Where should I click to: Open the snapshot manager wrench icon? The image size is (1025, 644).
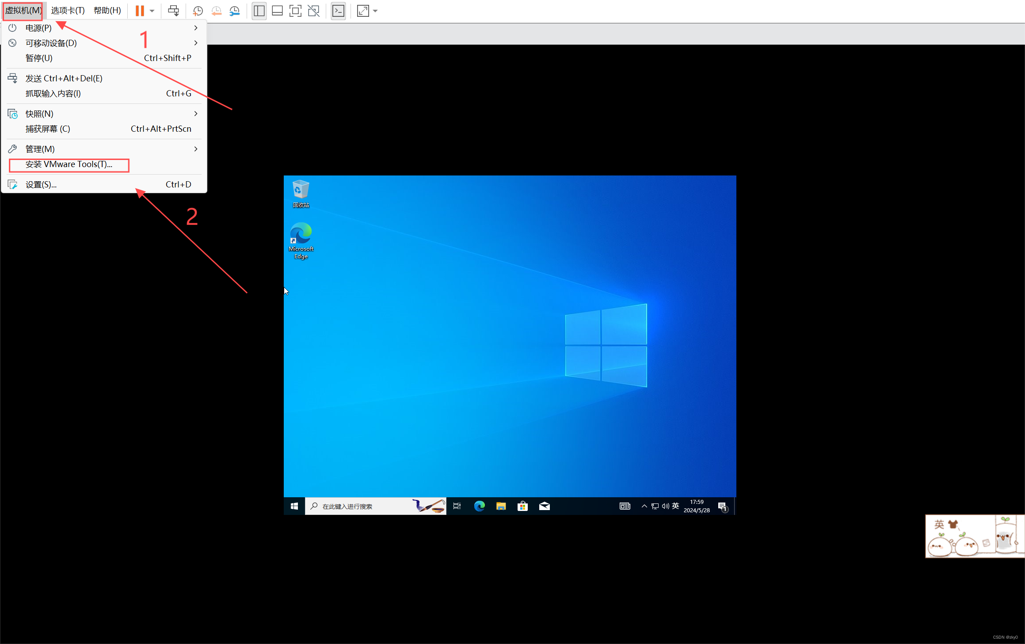(234, 11)
